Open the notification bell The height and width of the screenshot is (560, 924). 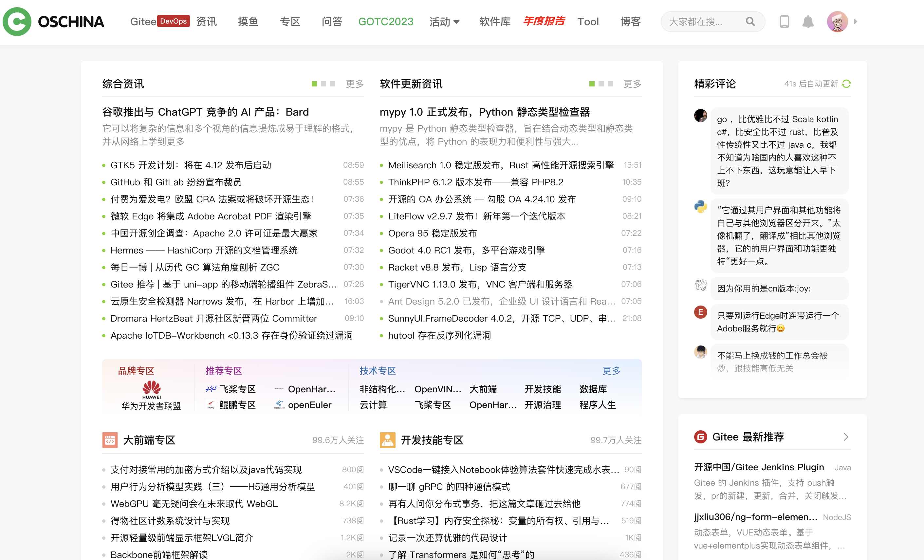(x=808, y=22)
